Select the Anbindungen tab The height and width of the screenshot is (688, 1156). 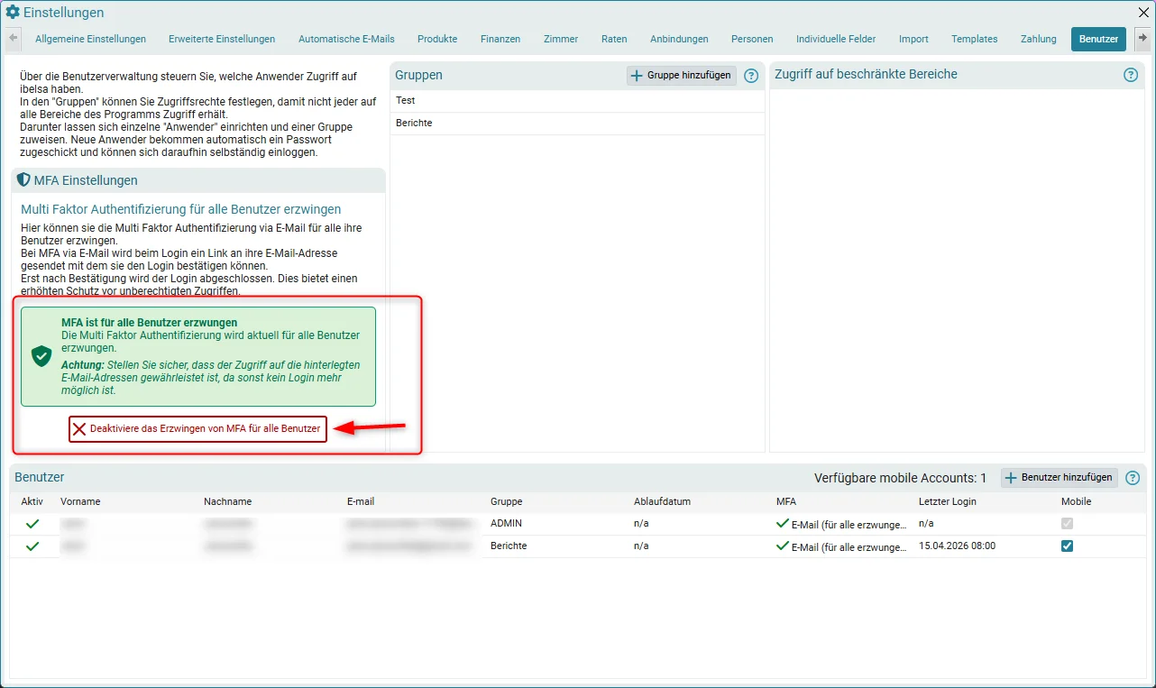point(679,39)
